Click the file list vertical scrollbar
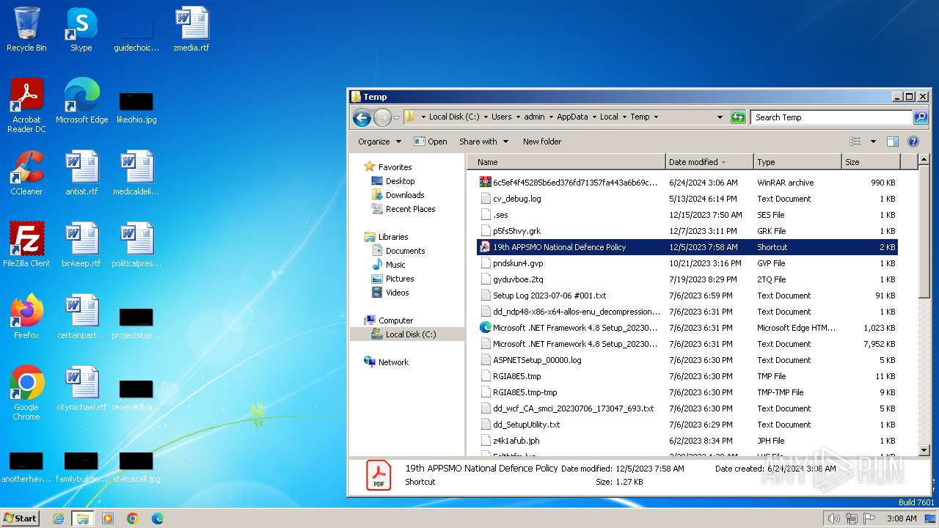Screen dimensions: 939x528 (x=924, y=305)
